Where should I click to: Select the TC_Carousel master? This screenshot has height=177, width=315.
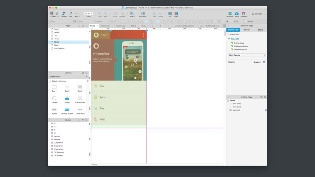[59, 152]
